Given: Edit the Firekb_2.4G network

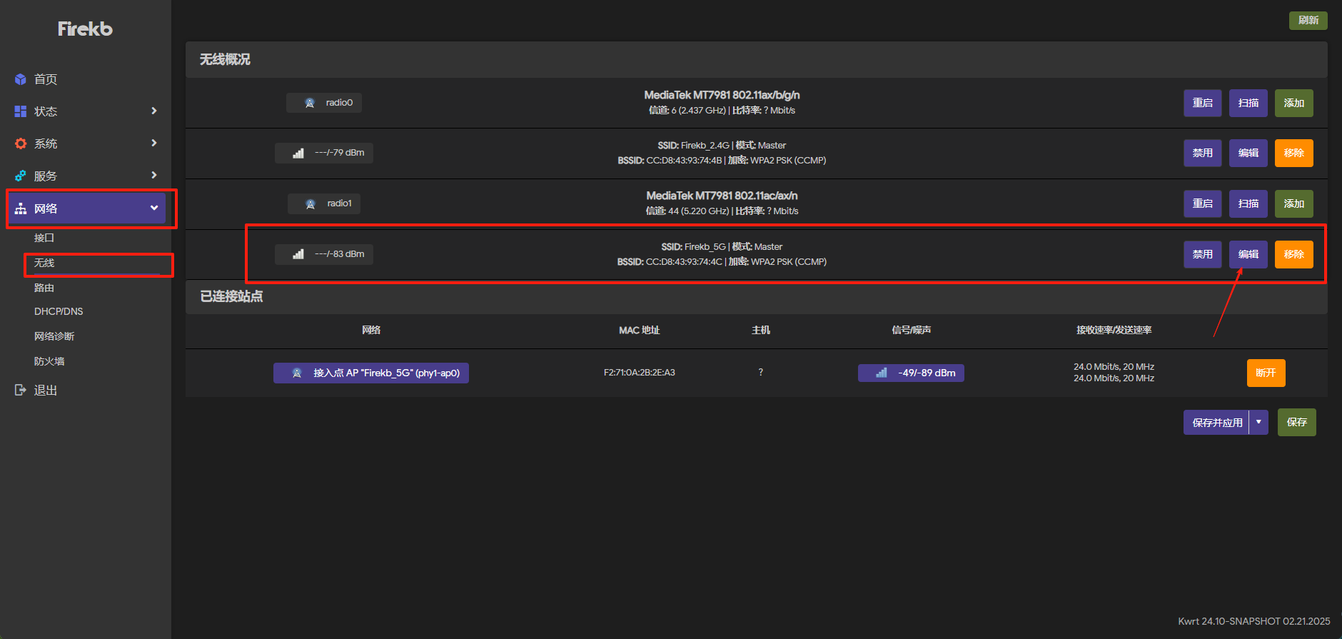Looking at the screenshot, I should coord(1248,153).
